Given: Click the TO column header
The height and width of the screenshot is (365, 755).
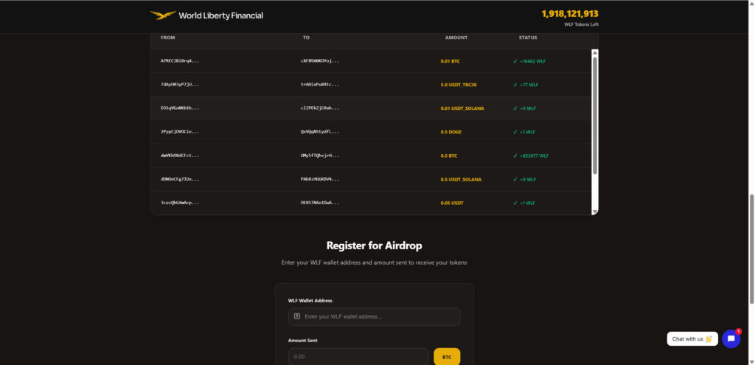Looking at the screenshot, I should [306, 38].
